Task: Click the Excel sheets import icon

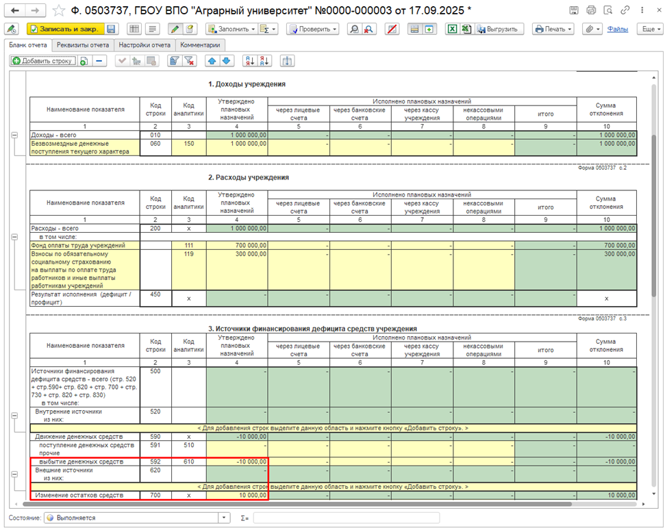Action: coord(466,29)
